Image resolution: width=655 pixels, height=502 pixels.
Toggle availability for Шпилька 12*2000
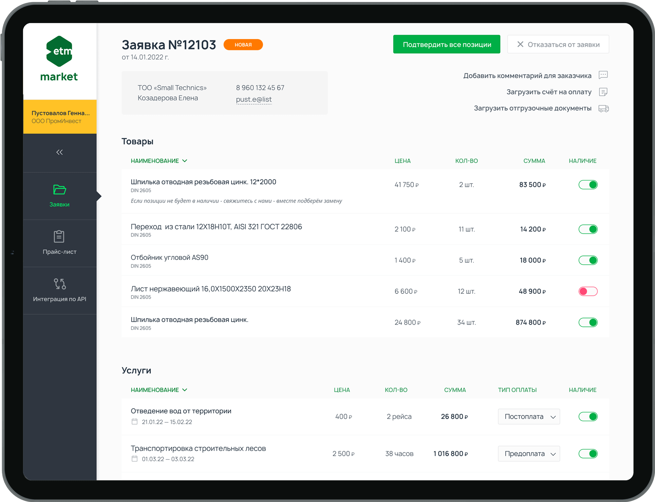point(588,185)
